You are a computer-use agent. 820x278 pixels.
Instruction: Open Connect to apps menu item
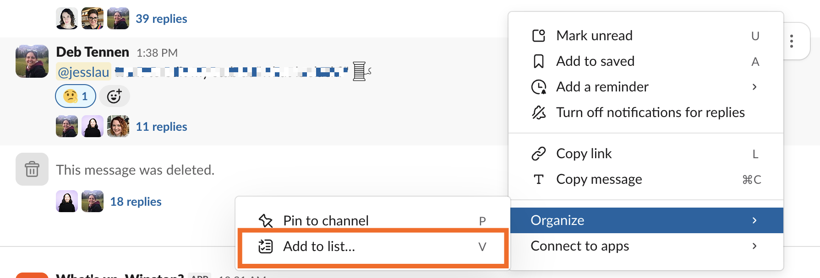pyautogui.click(x=646, y=246)
